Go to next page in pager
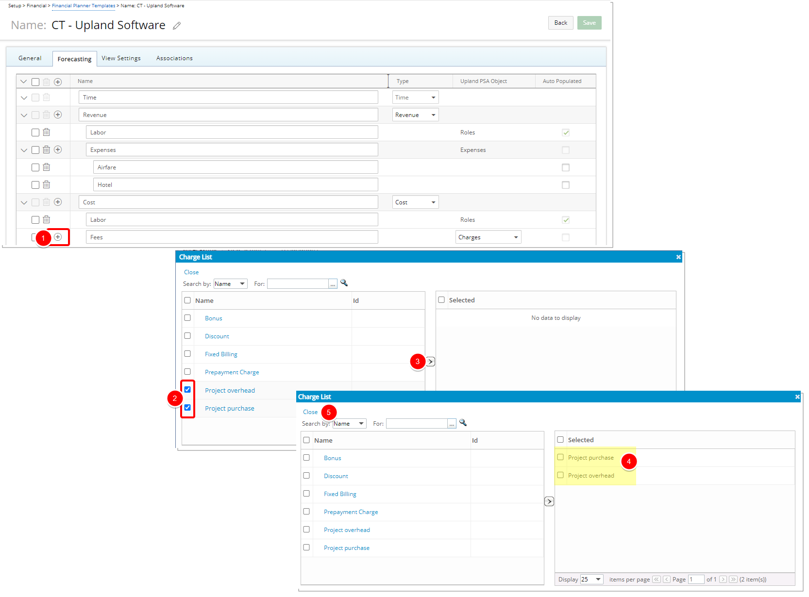This screenshot has height=597, width=809. coord(723,580)
